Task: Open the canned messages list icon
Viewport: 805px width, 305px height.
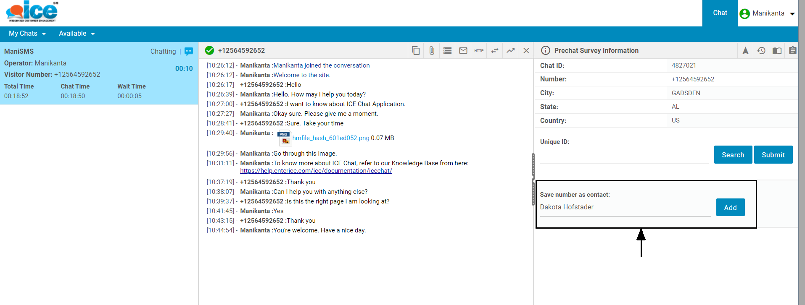Action: 447,51
